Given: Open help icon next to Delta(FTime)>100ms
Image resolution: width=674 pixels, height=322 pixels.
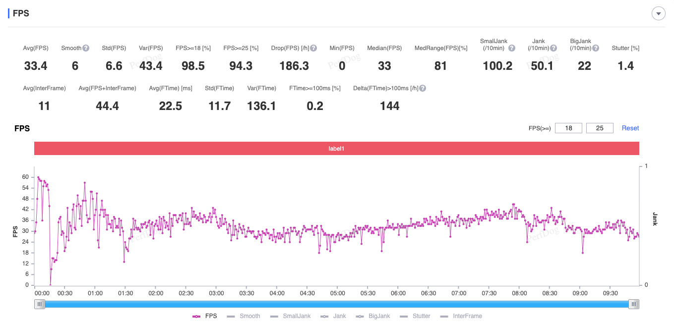Looking at the screenshot, I should 423,88.
